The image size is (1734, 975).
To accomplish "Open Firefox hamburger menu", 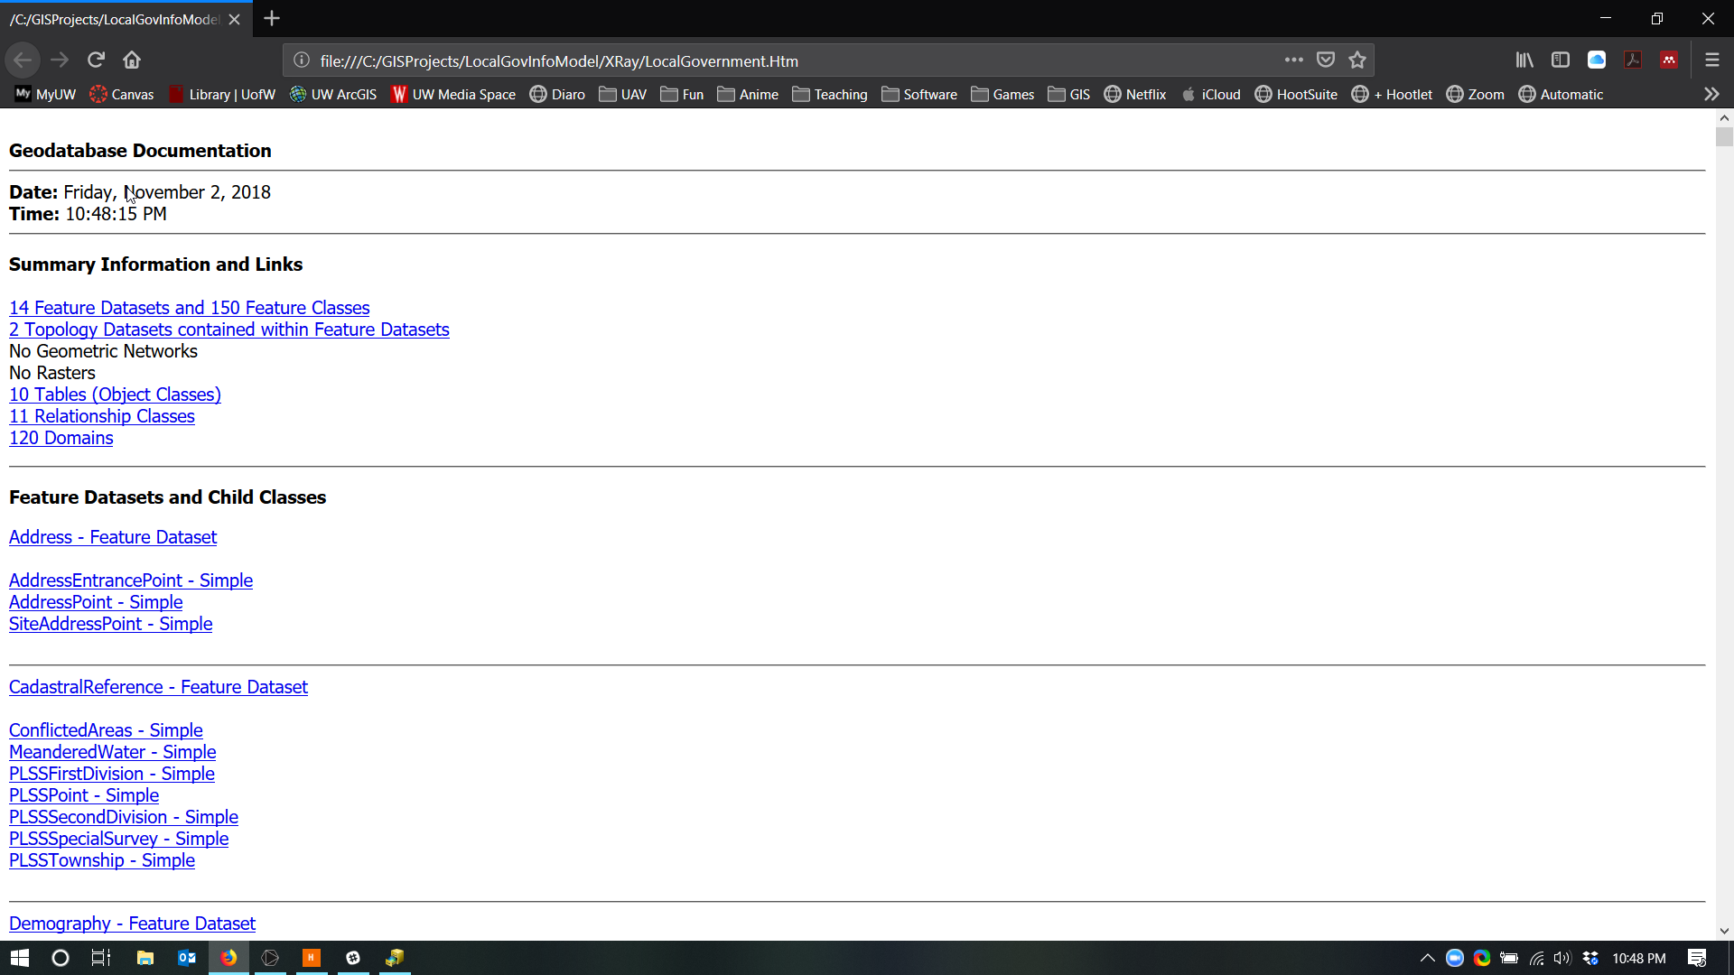I will click(1711, 60).
